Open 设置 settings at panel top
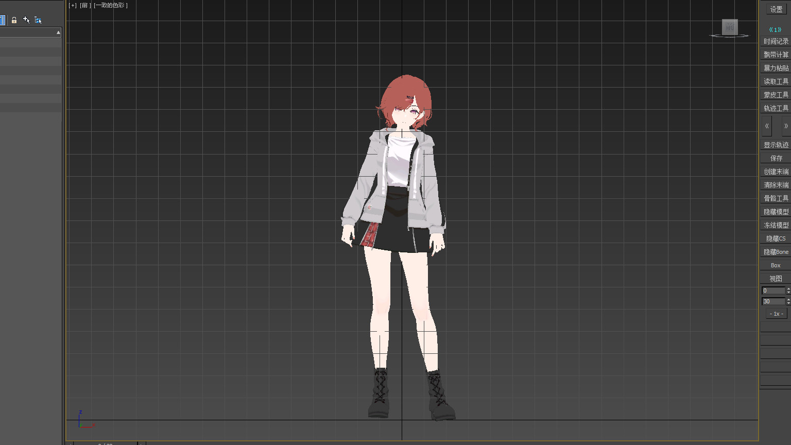This screenshot has height=445, width=791. 776,9
